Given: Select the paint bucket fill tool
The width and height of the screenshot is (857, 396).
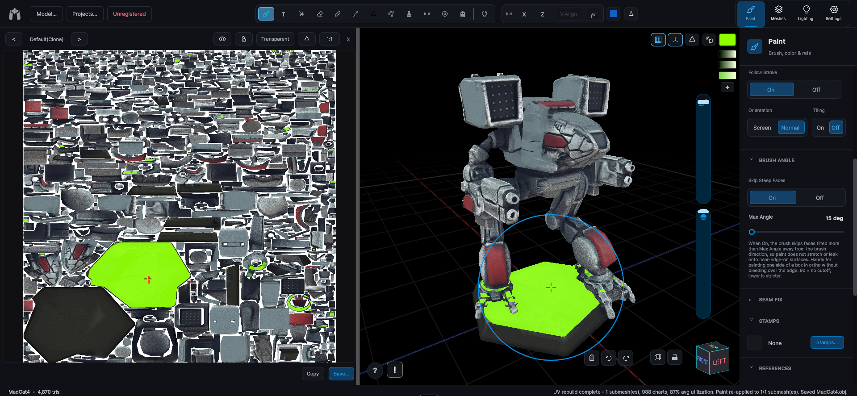Looking at the screenshot, I should click(x=301, y=14).
